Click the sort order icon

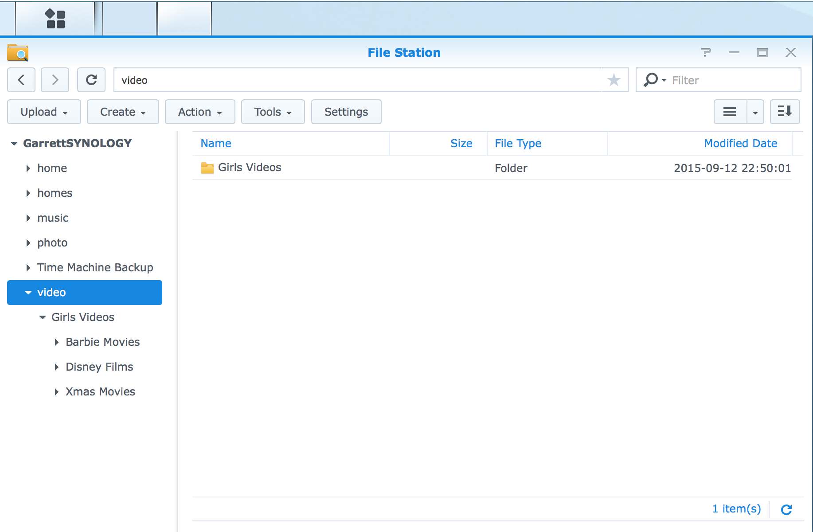point(785,112)
